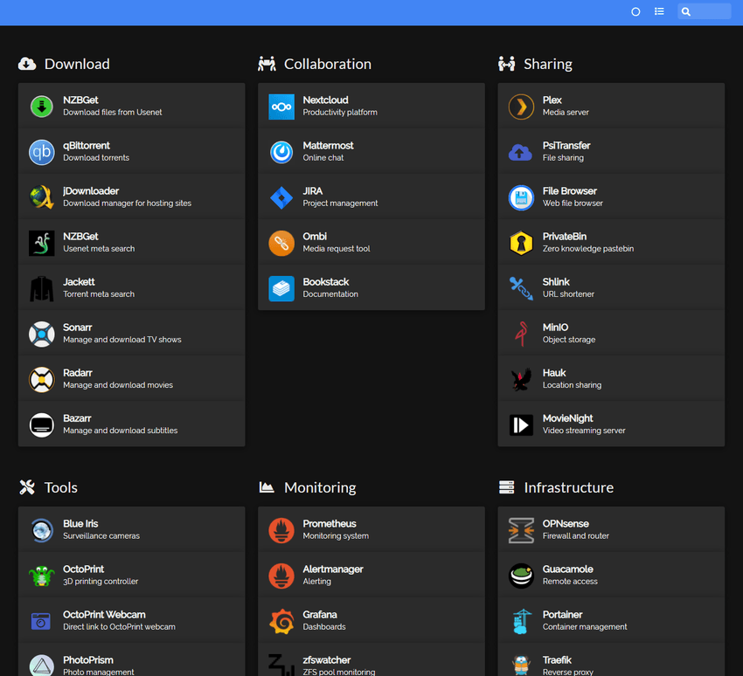Image resolution: width=743 pixels, height=676 pixels.
Task: Click the Portainer crane icon
Action: tap(521, 621)
